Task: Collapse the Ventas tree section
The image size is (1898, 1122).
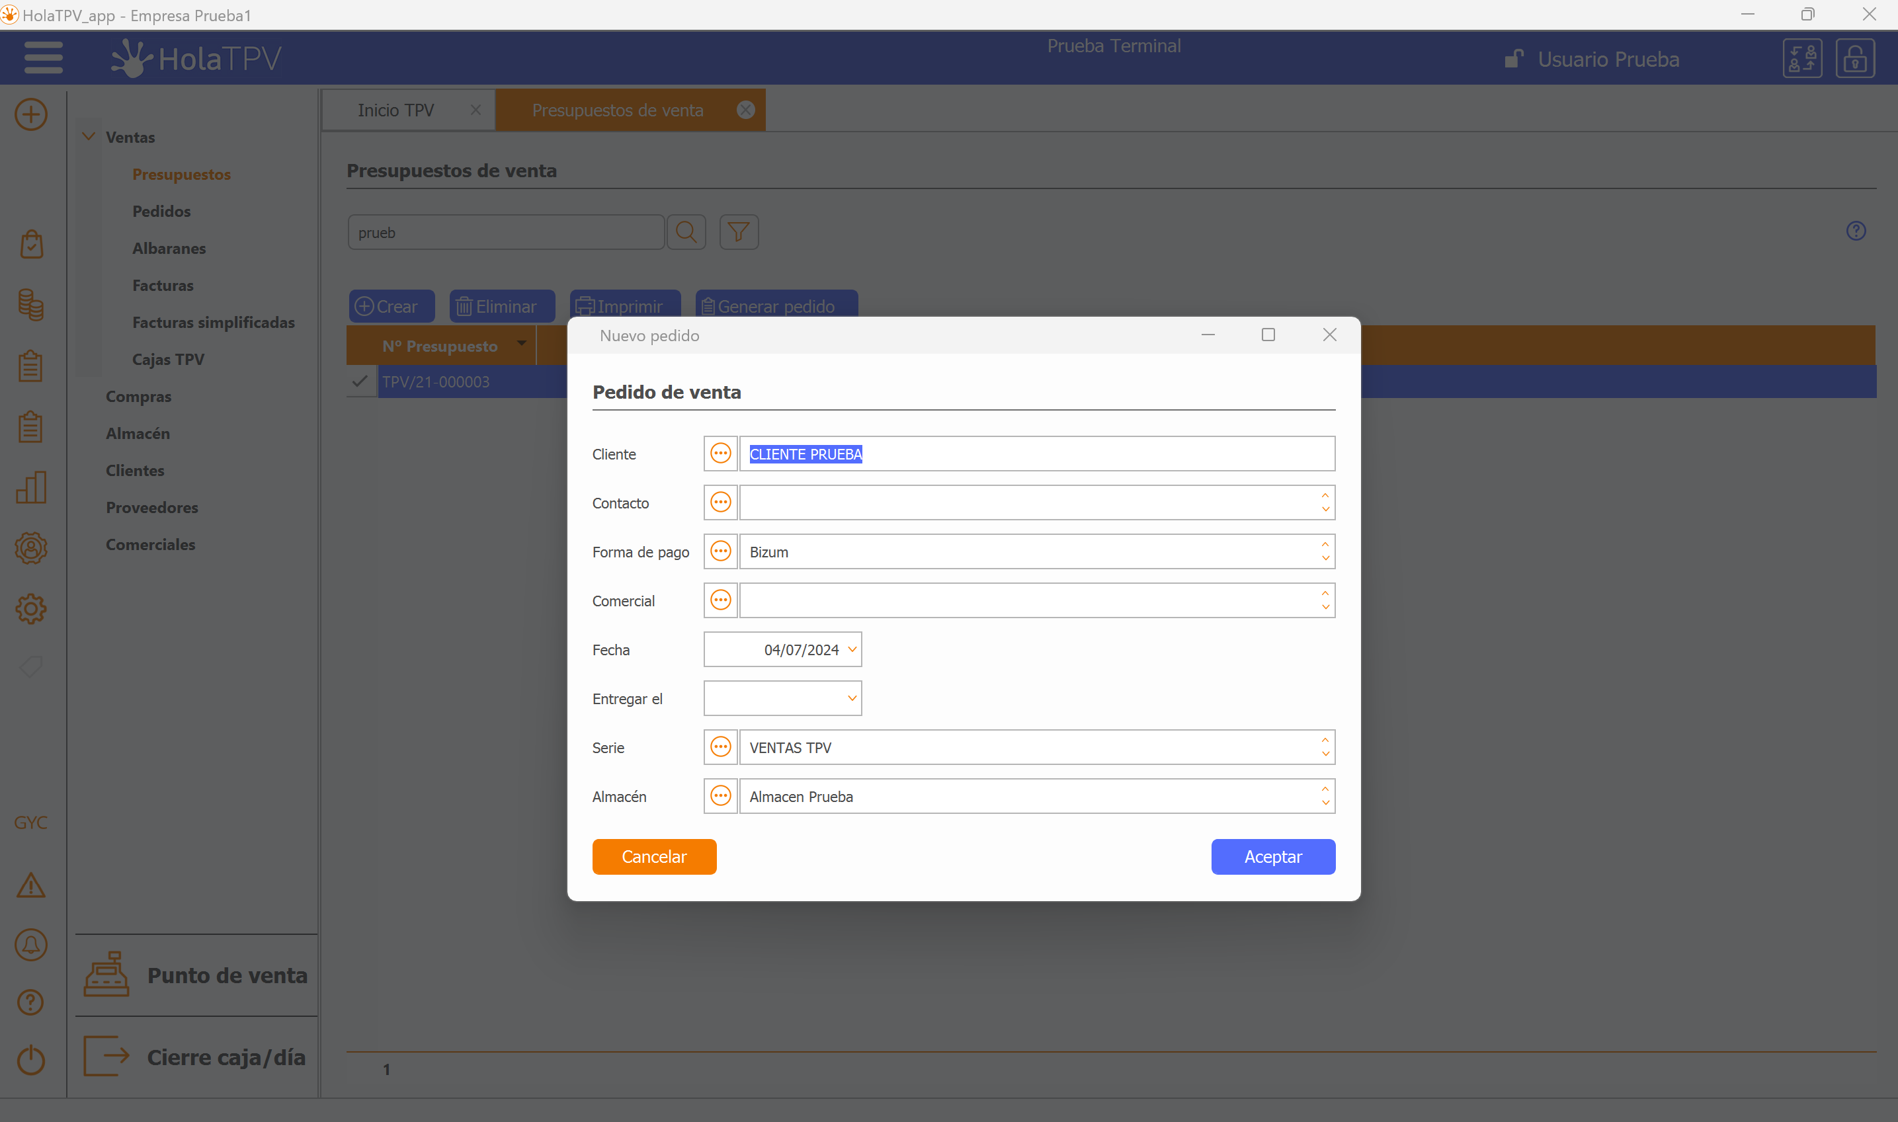Action: 89,137
